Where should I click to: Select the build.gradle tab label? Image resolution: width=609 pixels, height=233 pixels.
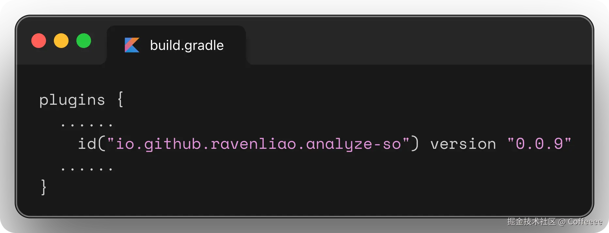point(187,45)
